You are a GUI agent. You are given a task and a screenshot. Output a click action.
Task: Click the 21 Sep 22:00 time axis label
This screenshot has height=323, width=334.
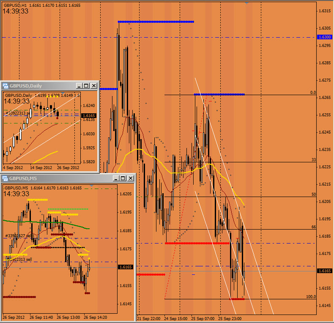click(149, 318)
